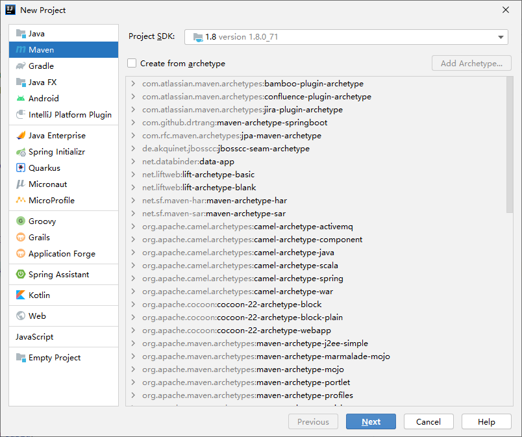Click the Gradle elephant icon in sidebar
Screen dimensions: 522x437
pos(21,66)
